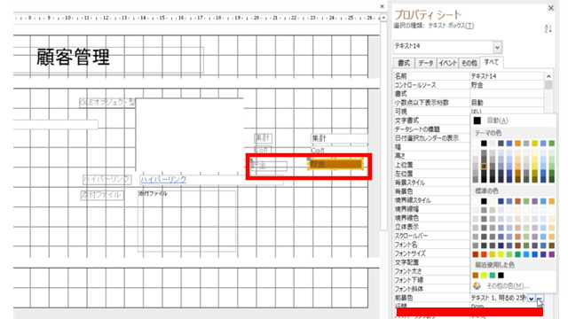Switch to the データ tab
Viewport: 568px width, 319px height.
click(426, 63)
